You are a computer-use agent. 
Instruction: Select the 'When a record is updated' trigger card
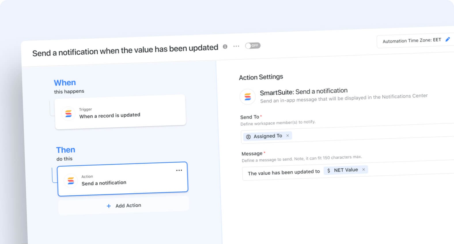(120, 112)
